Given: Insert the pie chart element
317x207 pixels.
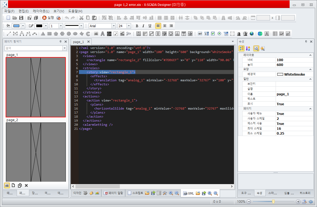Looking at the screenshot, I should click(164, 34).
